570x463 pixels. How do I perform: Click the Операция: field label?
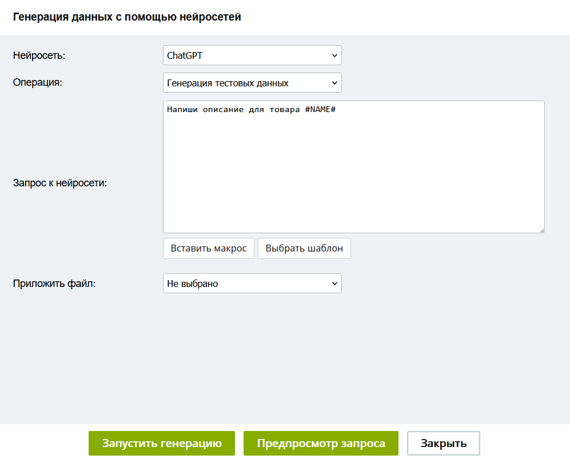[x=38, y=82]
